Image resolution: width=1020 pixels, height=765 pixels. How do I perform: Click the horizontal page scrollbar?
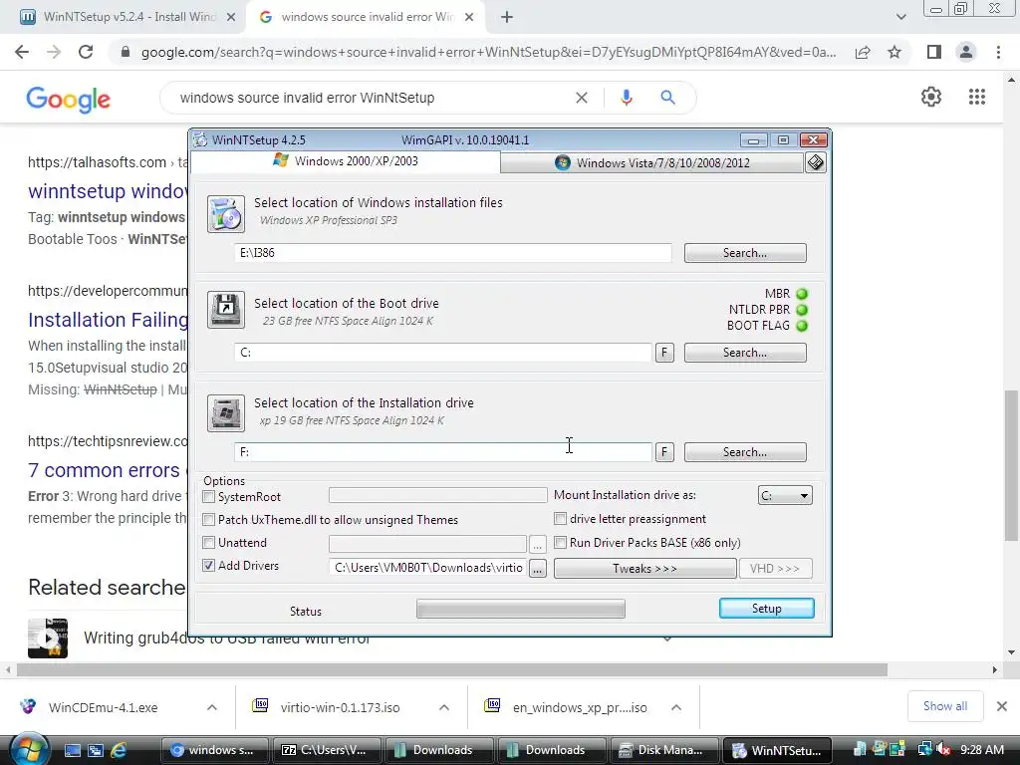click(452, 670)
